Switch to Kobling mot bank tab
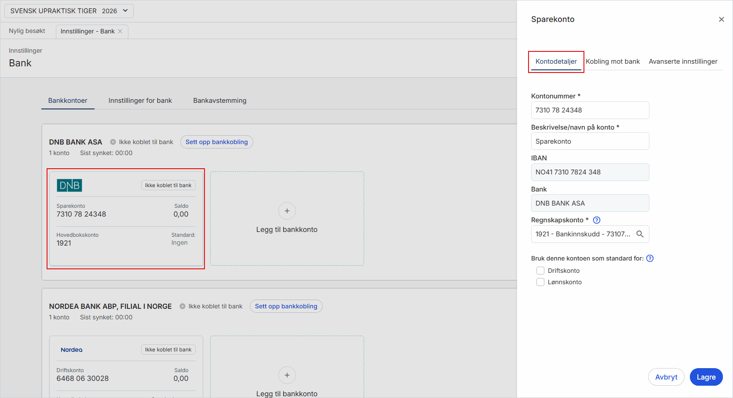Image resolution: width=733 pixels, height=398 pixels. [613, 62]
